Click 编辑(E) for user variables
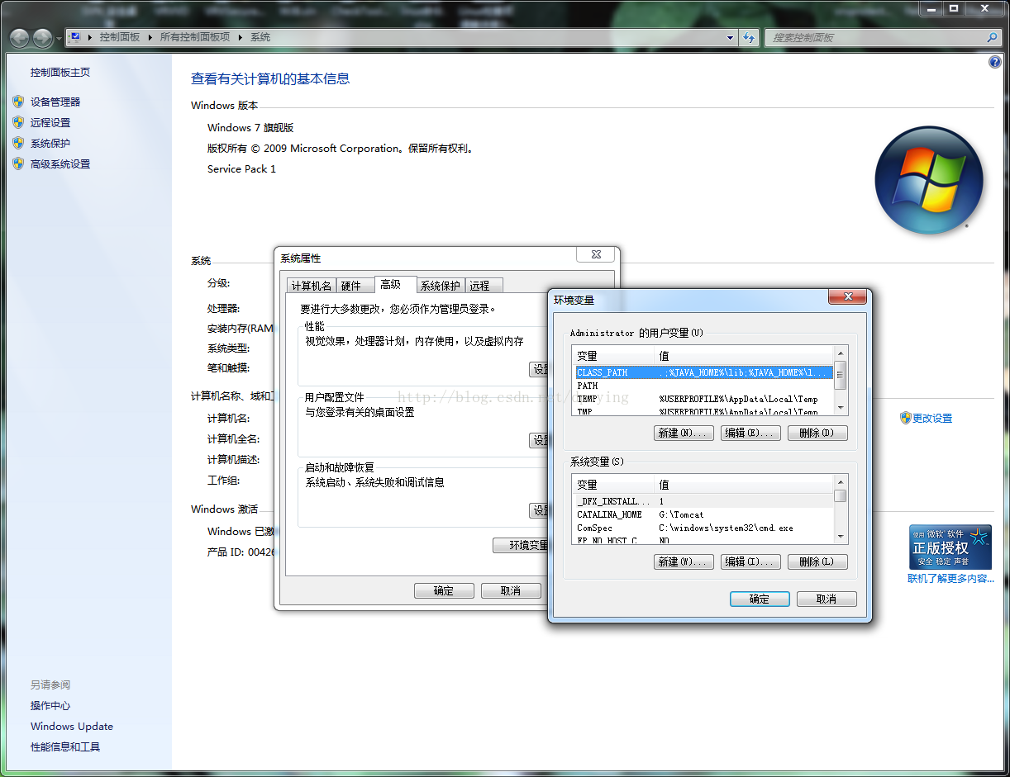The image size is (1010, 777). click(750, 433)
